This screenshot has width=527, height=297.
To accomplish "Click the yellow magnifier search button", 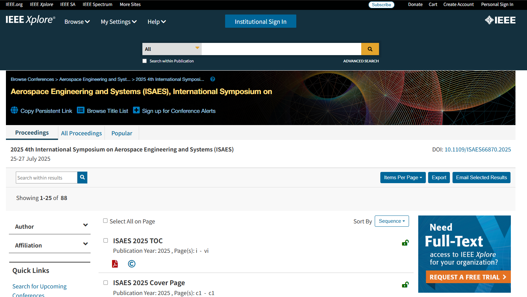I will (x=370, y=49).
